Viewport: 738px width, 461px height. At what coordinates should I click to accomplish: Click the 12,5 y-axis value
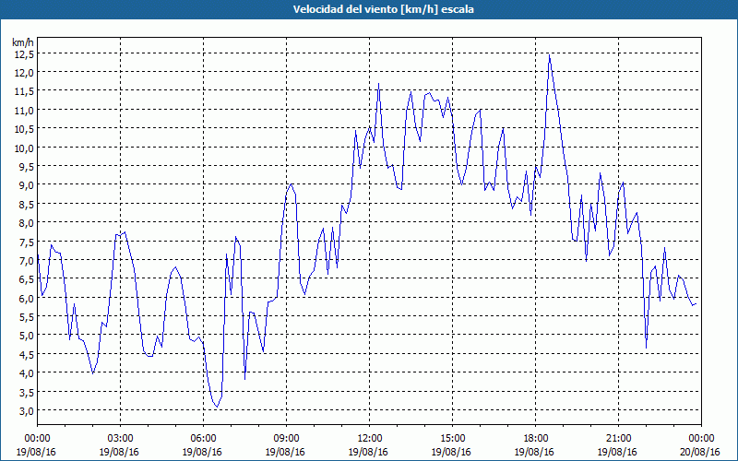click(x=25, y=54)
